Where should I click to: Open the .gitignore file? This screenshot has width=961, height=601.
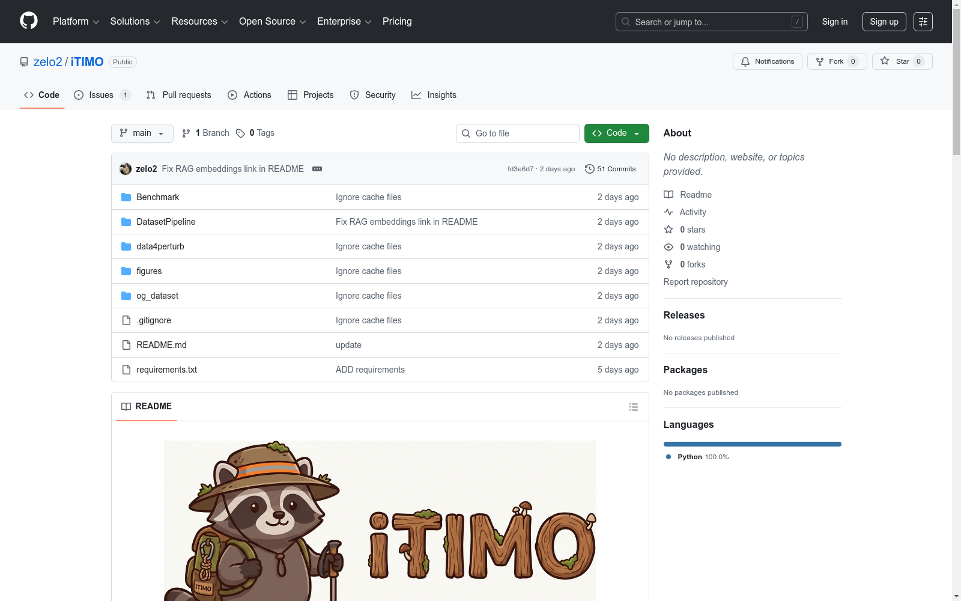tap(154, 320)
